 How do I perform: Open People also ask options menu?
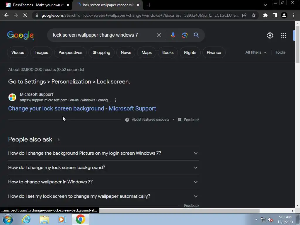[59, 139]
